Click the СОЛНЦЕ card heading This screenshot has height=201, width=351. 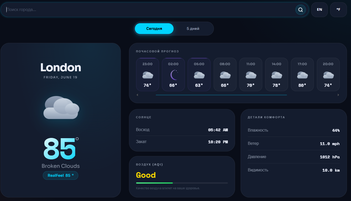pyautogui.click(x=144, y=117)
